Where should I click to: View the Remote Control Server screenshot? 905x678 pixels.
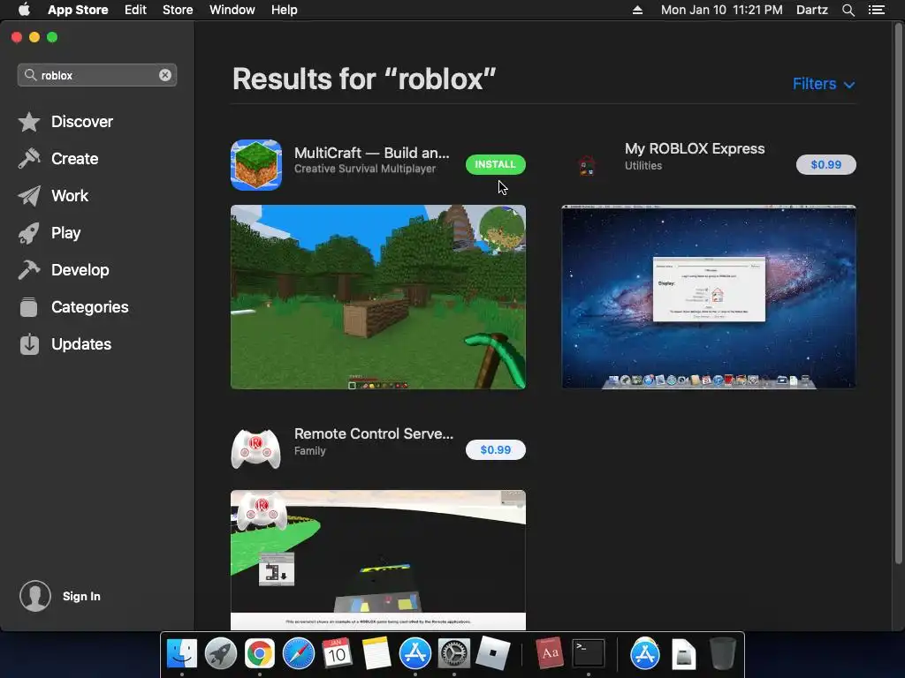[x=378, y=560]
